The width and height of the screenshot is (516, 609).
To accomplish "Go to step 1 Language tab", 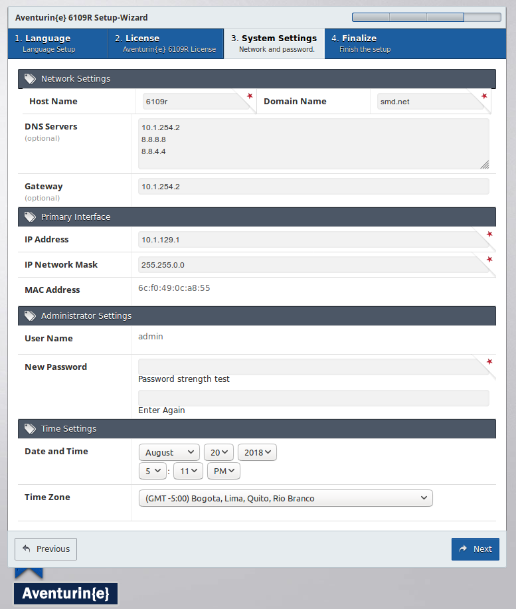I will [58, 44].
